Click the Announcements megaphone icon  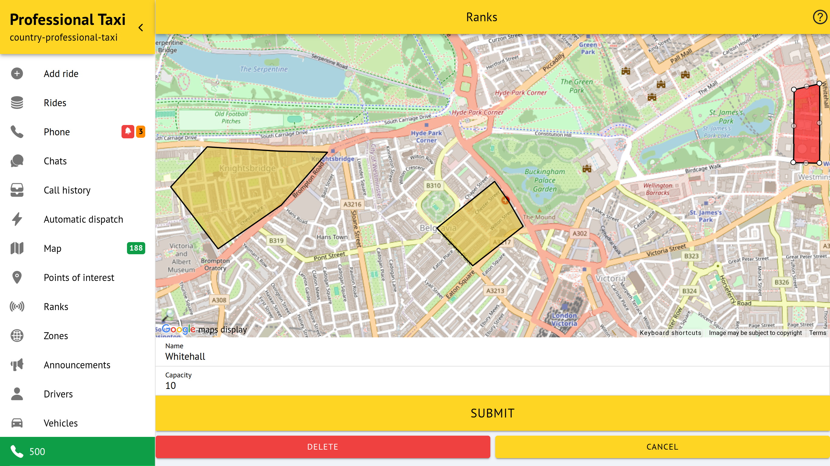point(17,365)
